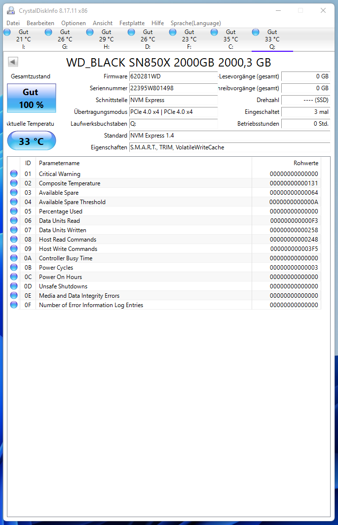Click the Drehzahl value ---- (SSD)
Screen dimensions: 338x525
(x=305, y=100)
